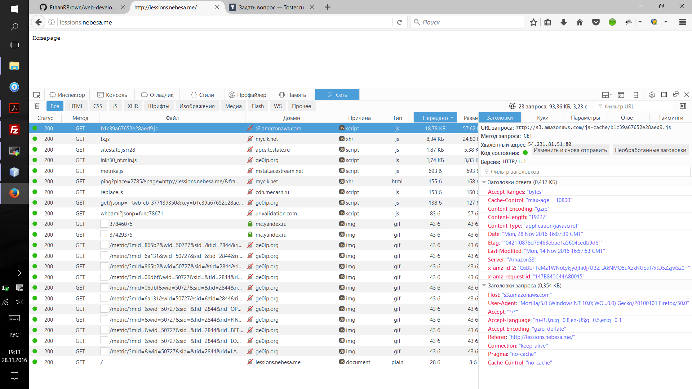Collapse Заголовки запроса section

(x=484, y=285)
